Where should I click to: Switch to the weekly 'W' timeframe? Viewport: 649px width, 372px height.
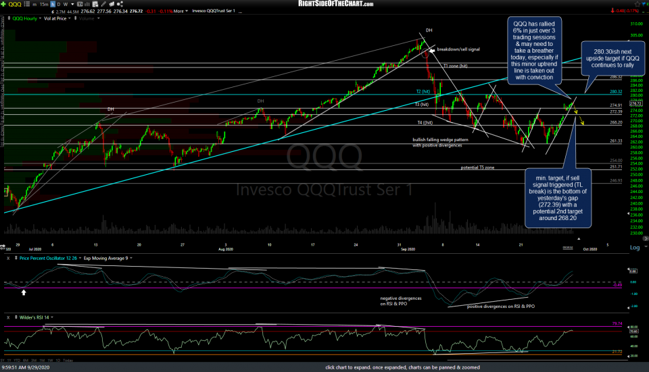point(66,4)
